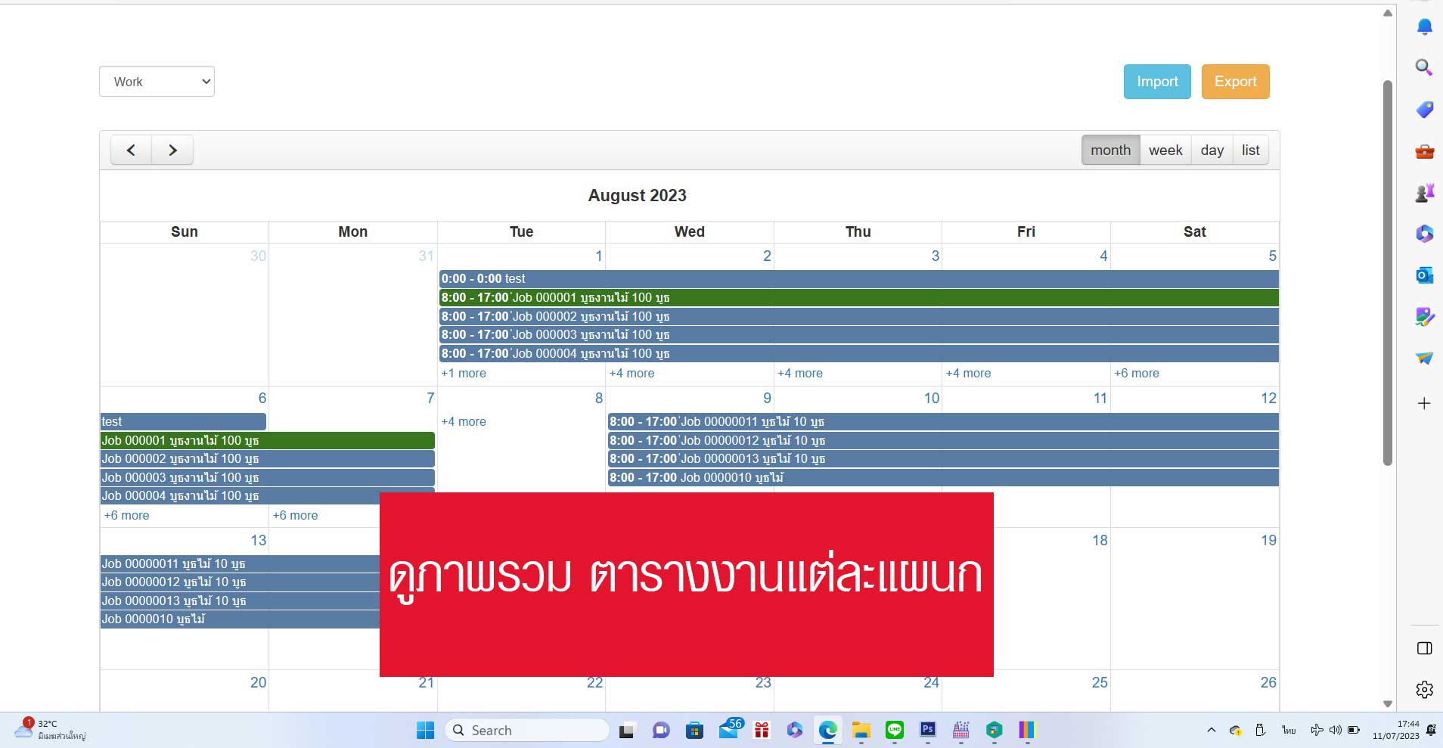Open the Drop paper-plane sidebar icon

click(x=1424, y=358)
